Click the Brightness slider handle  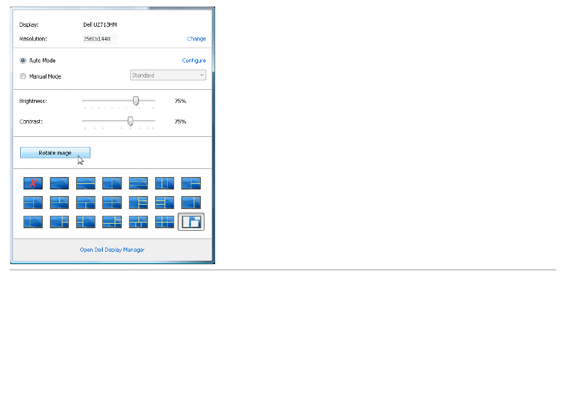pos(136,101)
